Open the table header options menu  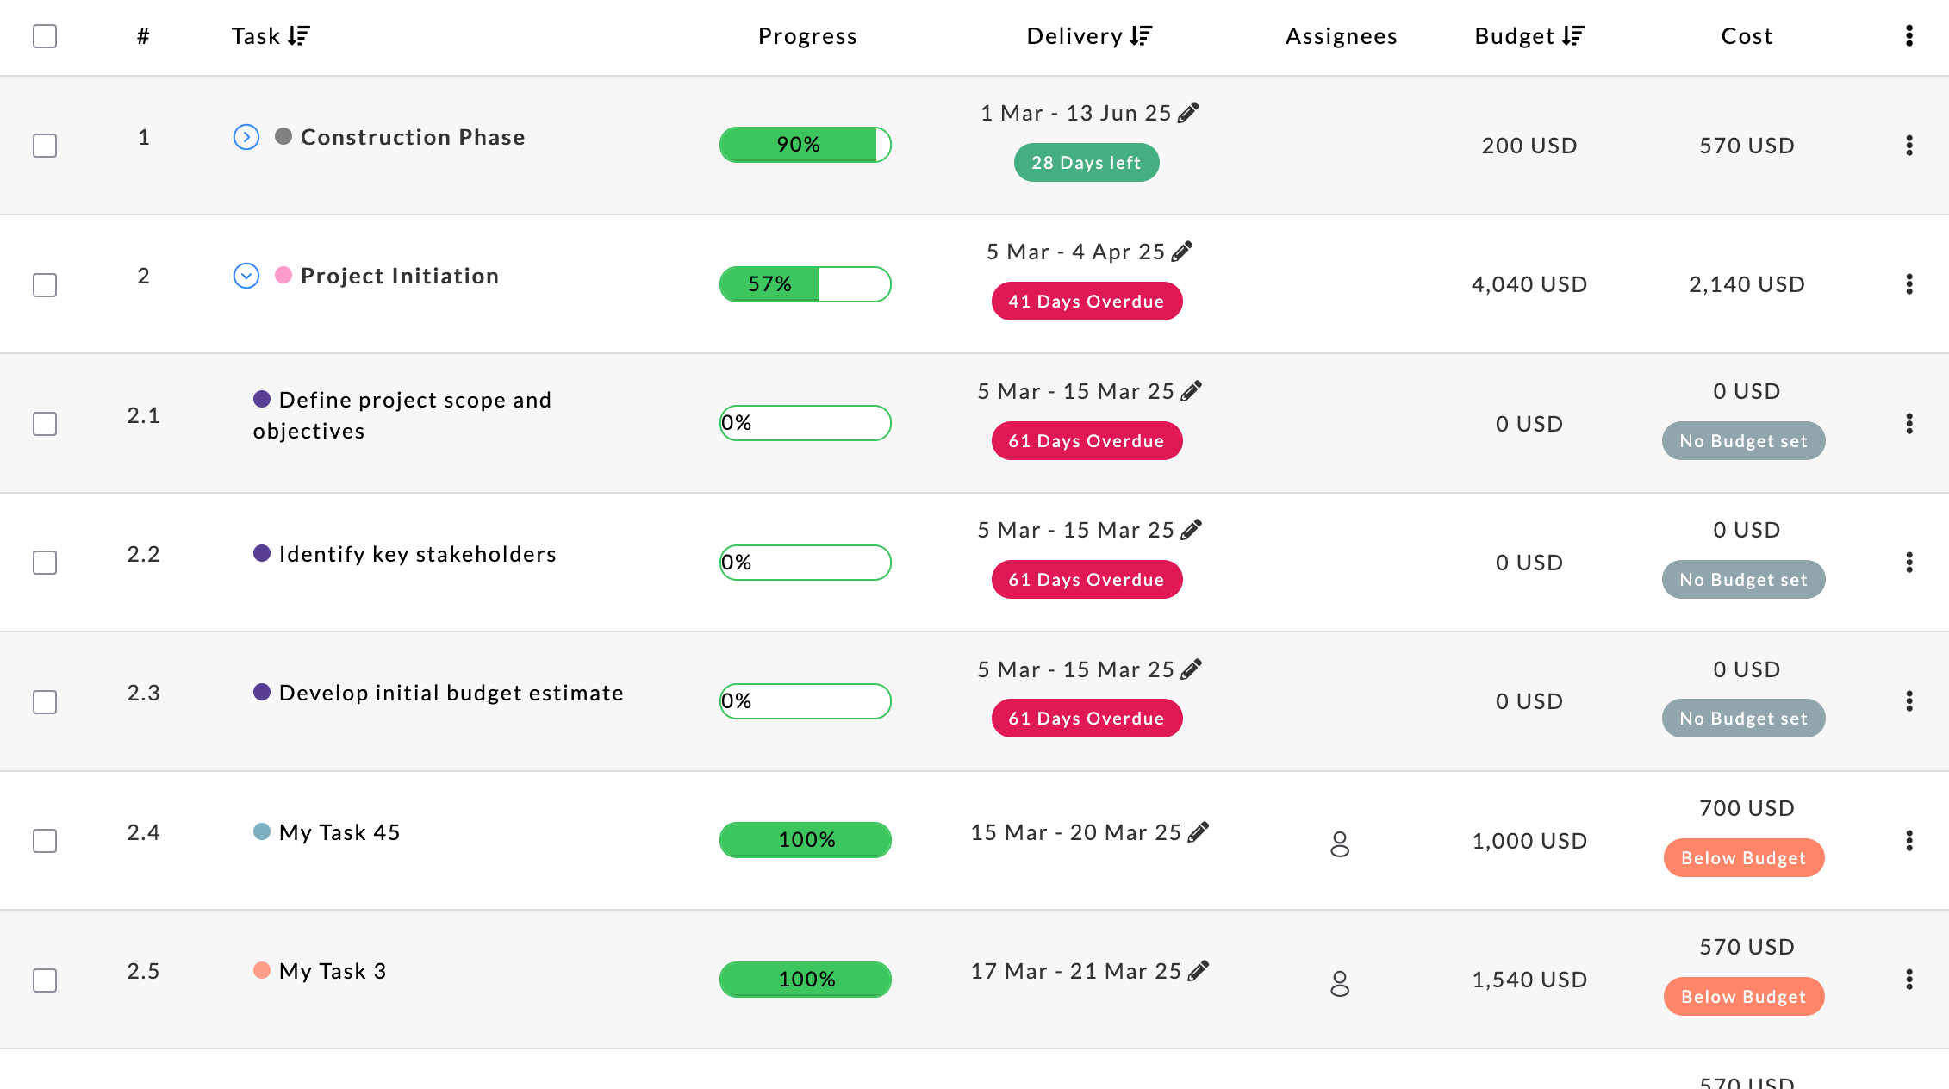pos(1909,36)
